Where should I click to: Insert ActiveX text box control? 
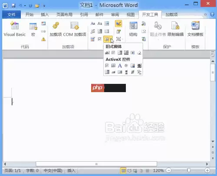click(x=113, y=66)
